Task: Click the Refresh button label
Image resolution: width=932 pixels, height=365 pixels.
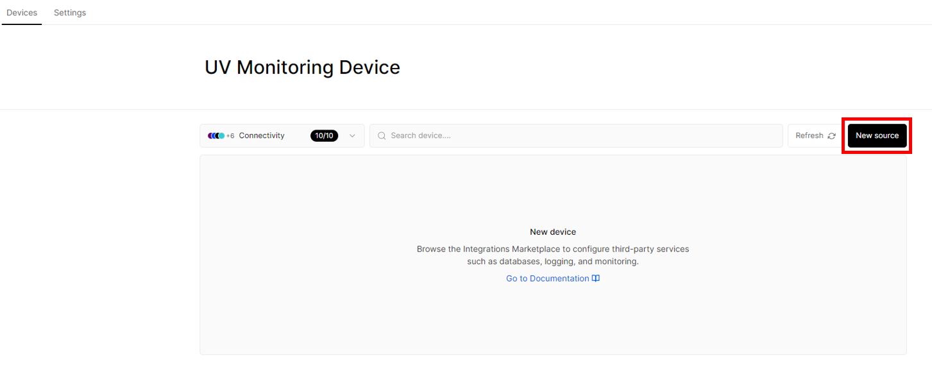Action: (x=809, y=136)
